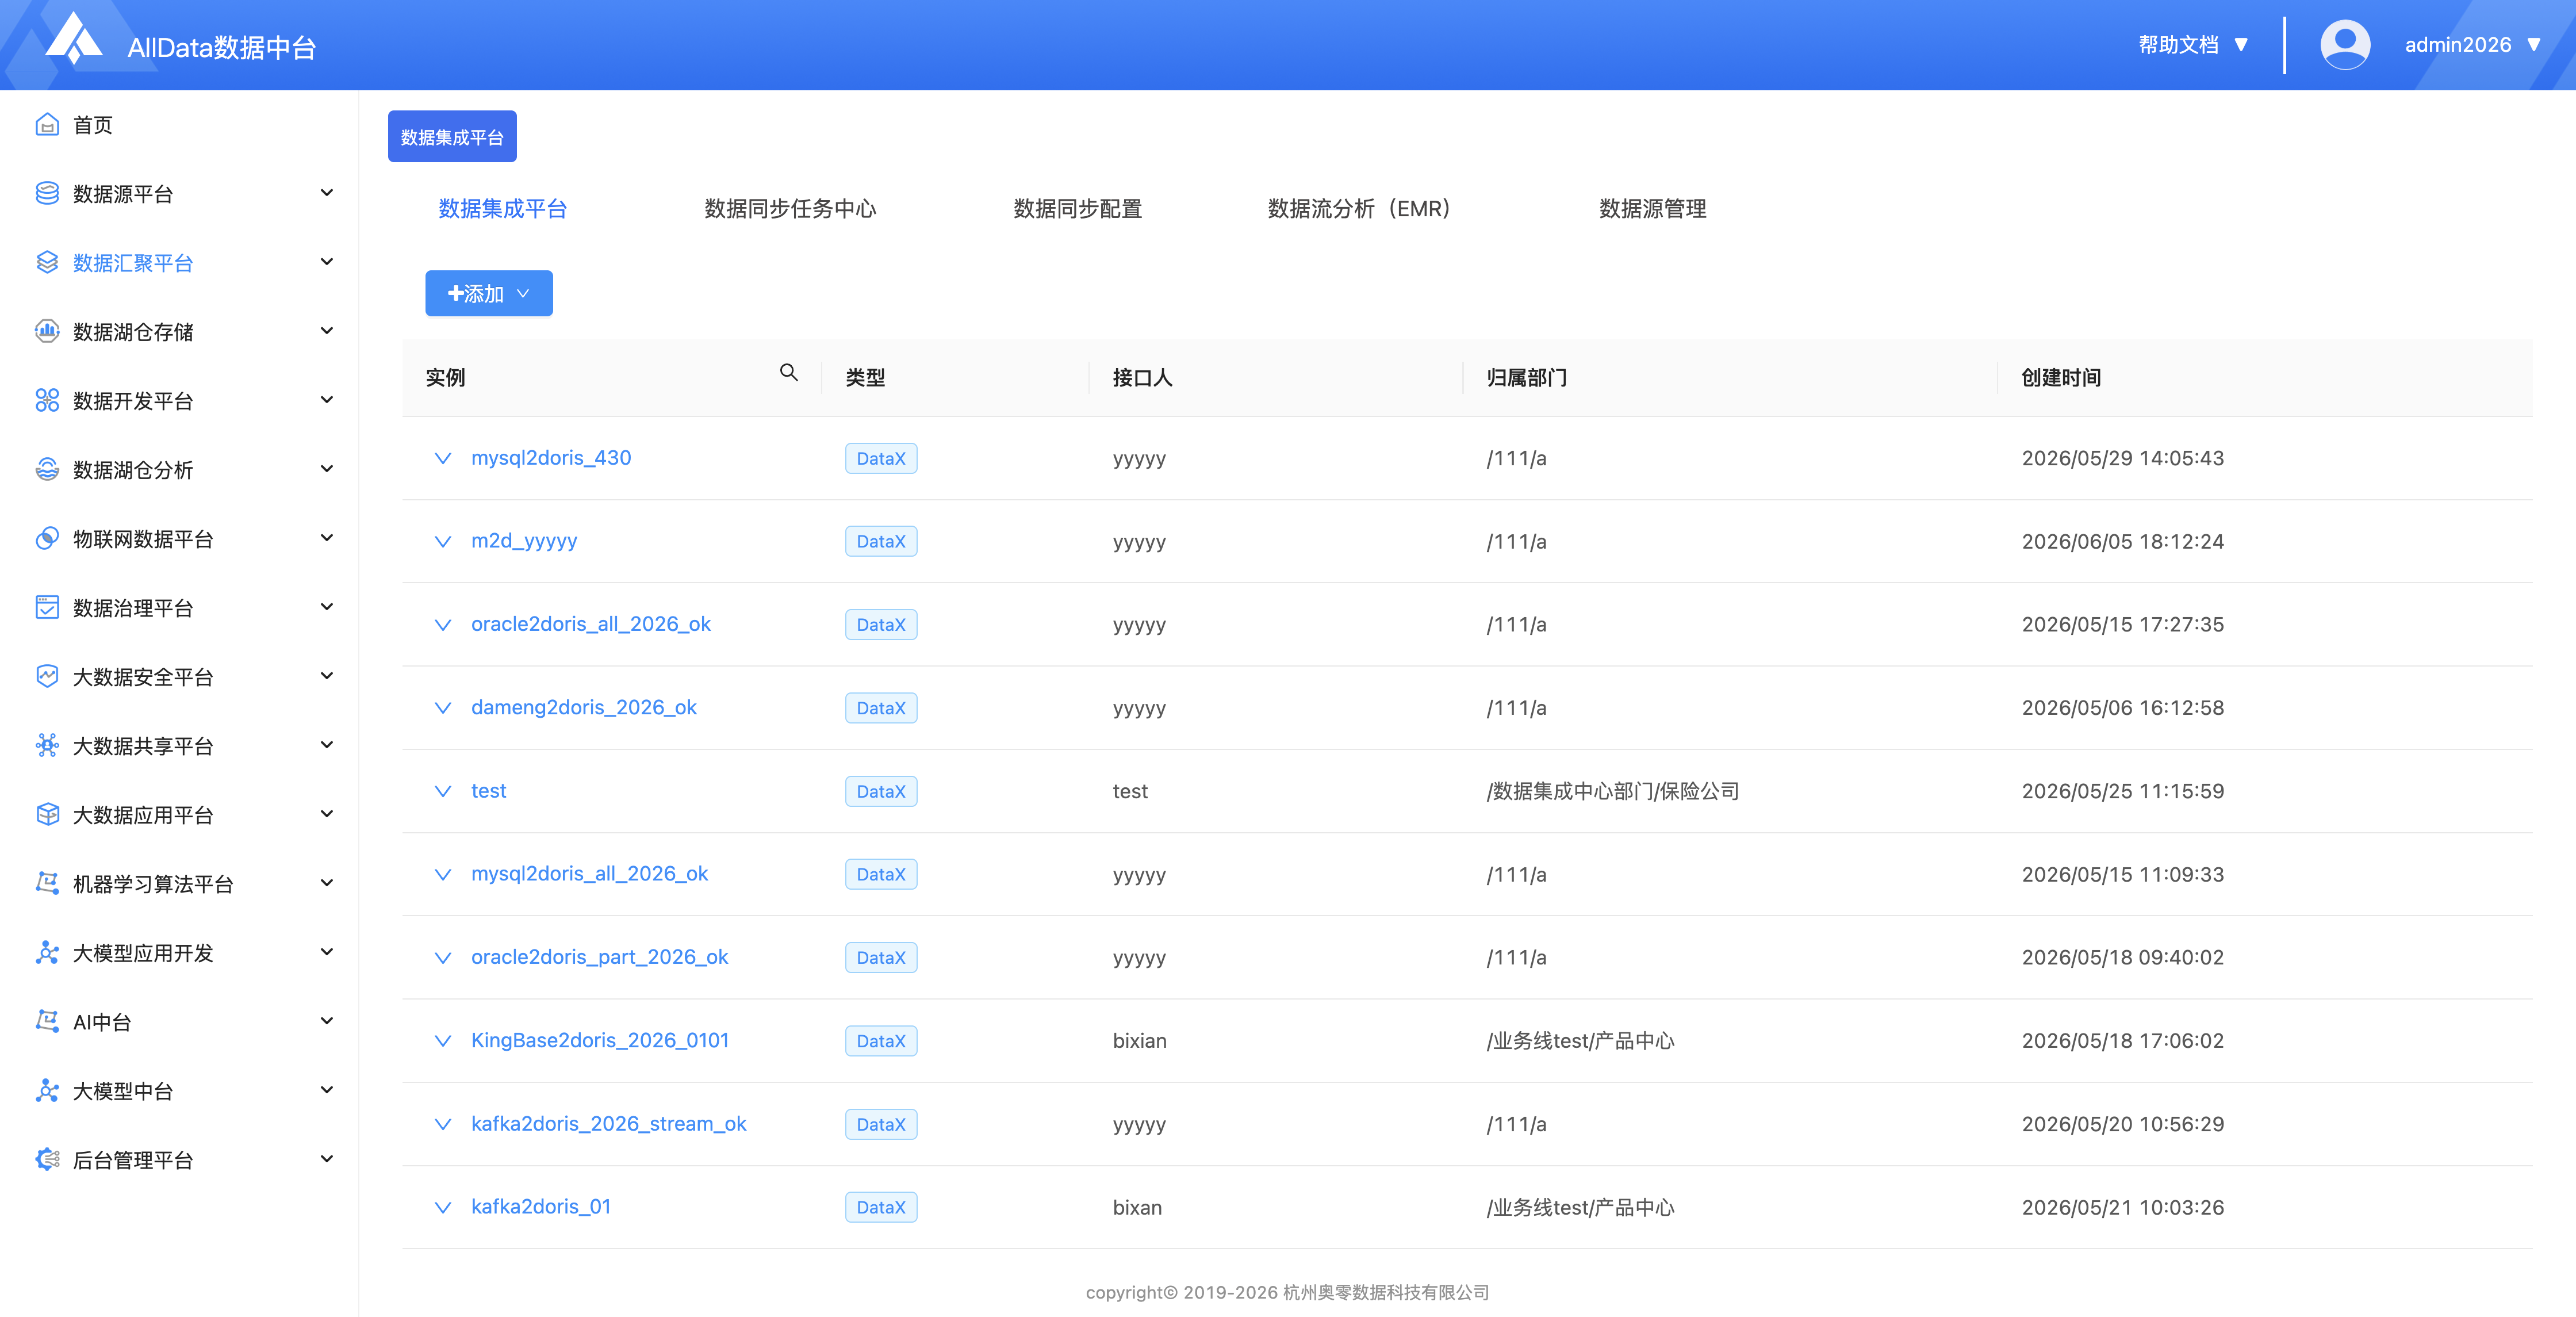Click the 归属部门 column header
This screenshot has width=2576, height=1317.
[x=1526, y=377]
